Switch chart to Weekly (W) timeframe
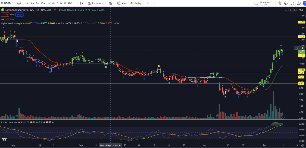The image size is (306, 148). point(61,3)
